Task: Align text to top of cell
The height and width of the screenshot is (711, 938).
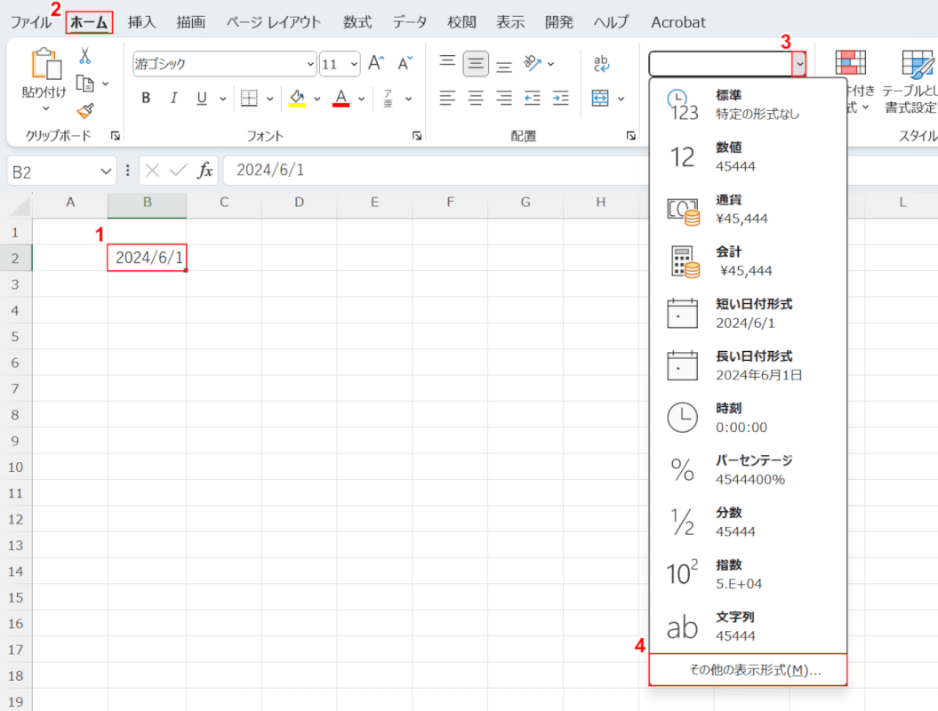Action: pyautogui.click(x=447, y=61)
